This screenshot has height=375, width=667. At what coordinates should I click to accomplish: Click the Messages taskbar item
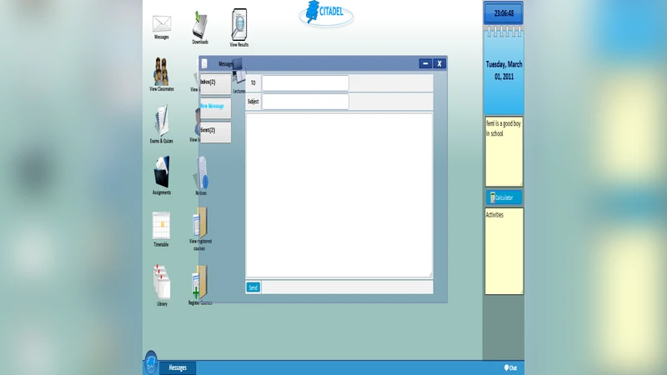click(x=178, y=367)
